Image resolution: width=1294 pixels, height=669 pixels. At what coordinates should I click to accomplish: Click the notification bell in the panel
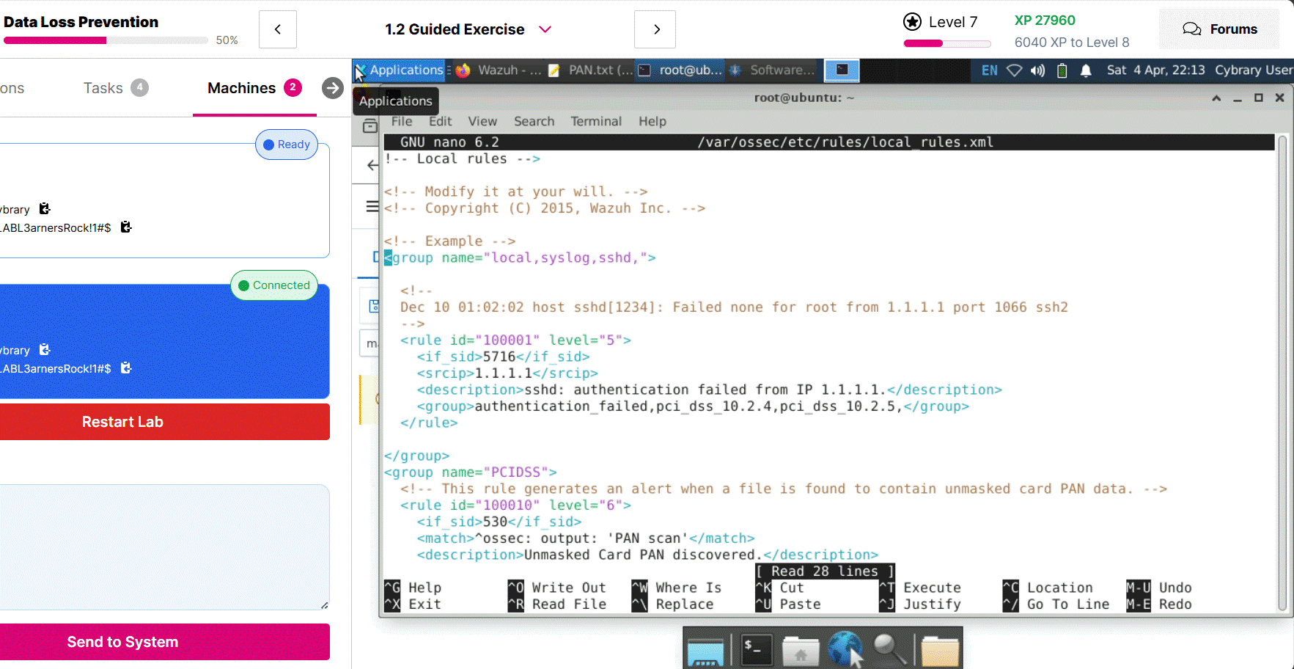pos(1086,70)
